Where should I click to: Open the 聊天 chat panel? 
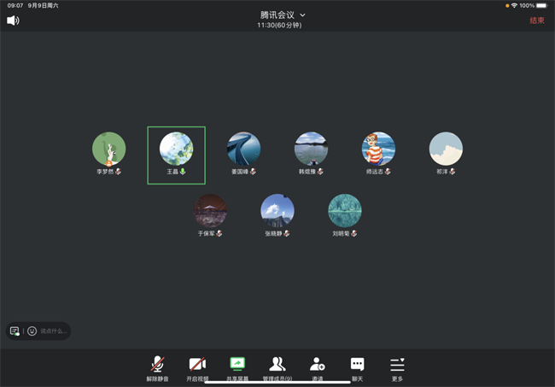coord(357,368)
